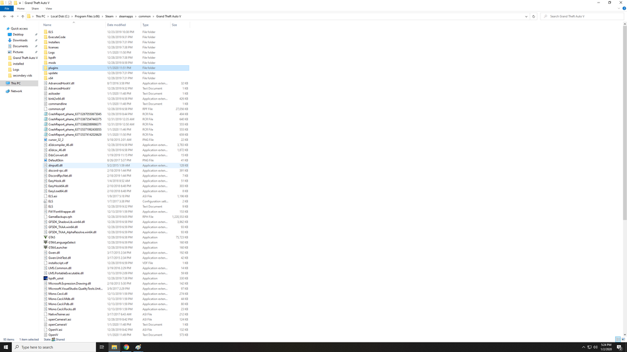Click steamapps in address breadcrumb
This screenshot has width=627, height=352.
coord(126,16)
